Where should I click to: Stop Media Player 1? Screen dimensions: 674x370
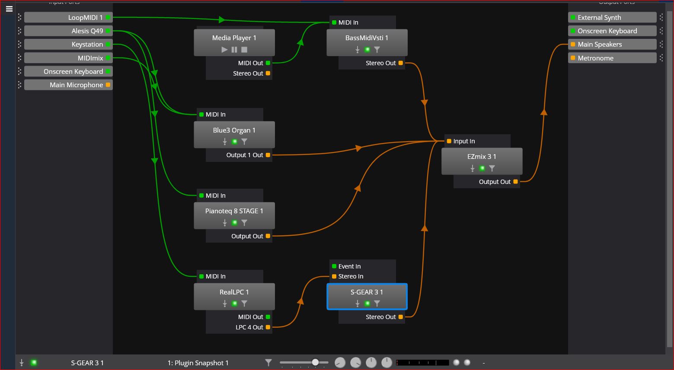pyautogui.click(x=244, y=50)
